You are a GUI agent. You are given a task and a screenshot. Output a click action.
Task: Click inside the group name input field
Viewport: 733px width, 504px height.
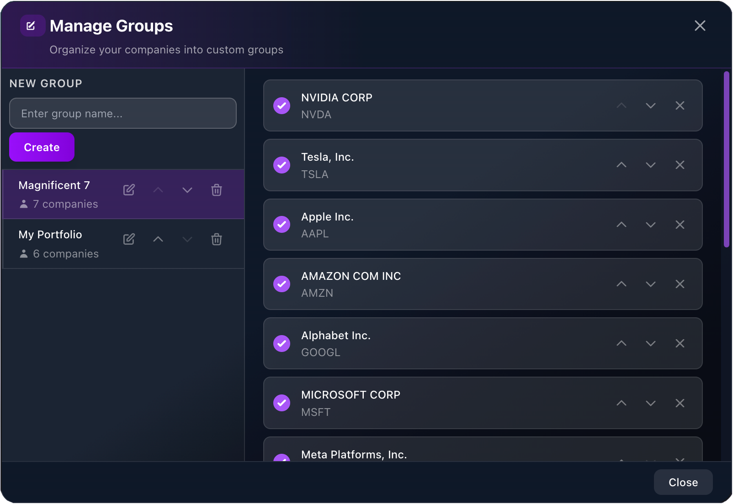point(122,113)
